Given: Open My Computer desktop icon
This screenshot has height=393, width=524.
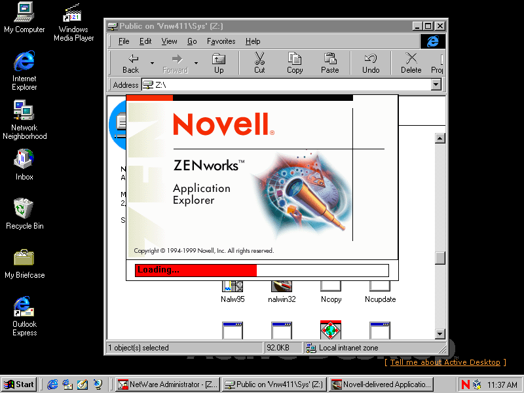Looking at the screenshot, I should 24,18.
